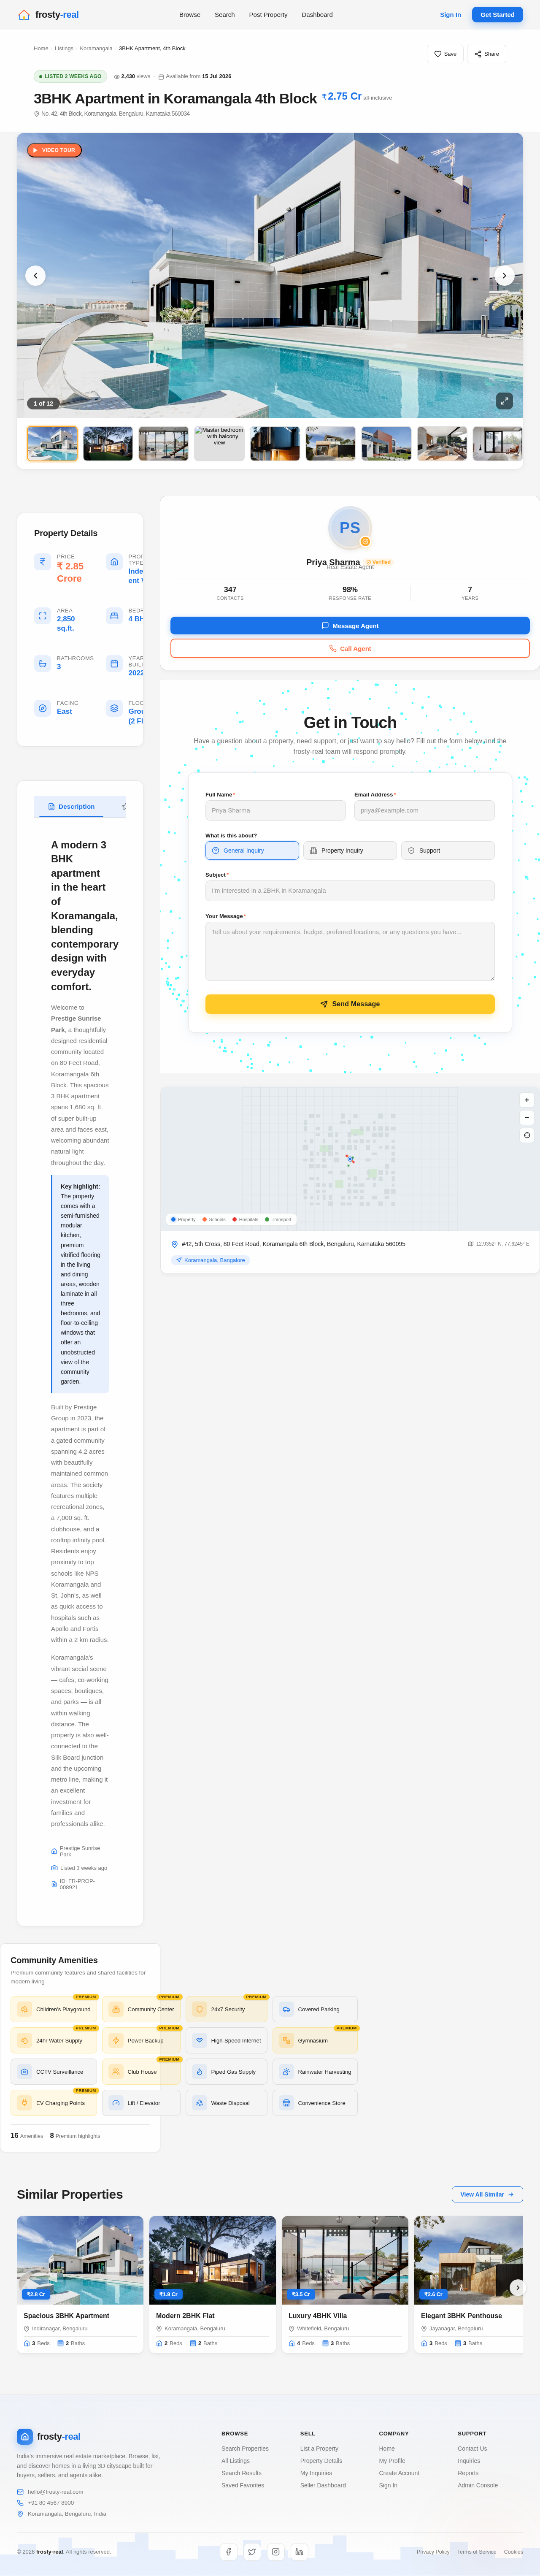Viewport: 540px width, 2576px height.
Task: Click the frosty-real logo in the header
Action: (x=48, y=15)
